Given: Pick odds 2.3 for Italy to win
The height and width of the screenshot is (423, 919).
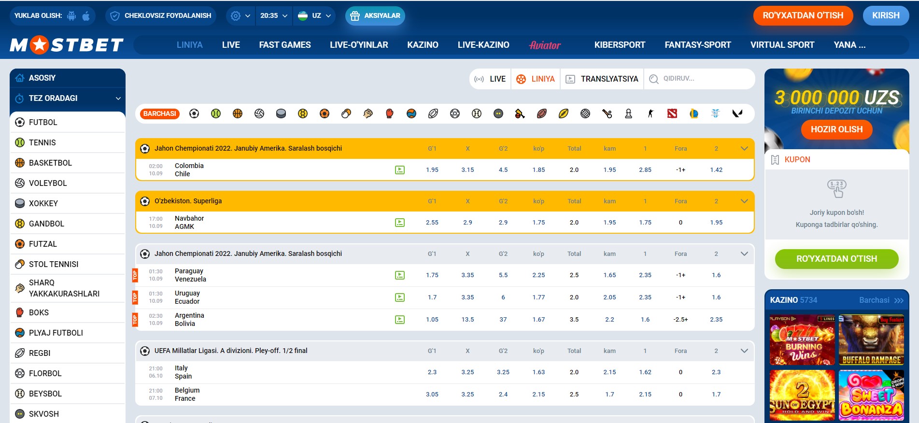Looking at the screenshot, I should click(x=432, y=372).
